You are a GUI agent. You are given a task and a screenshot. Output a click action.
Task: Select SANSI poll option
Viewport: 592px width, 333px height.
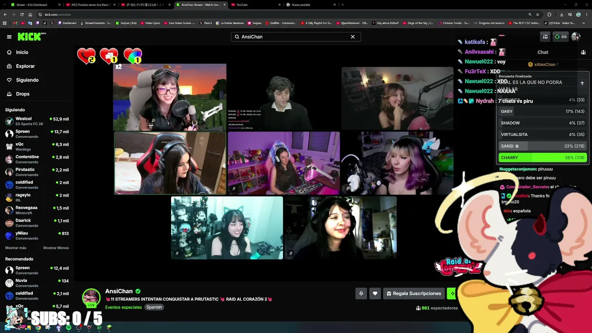[543, 146]
